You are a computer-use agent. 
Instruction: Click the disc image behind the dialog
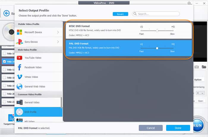click(x=9, y=32)
